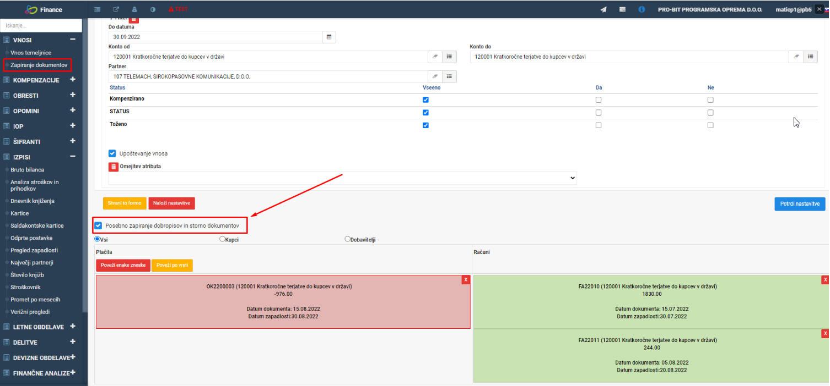Select the FA22011 invoice card
The image size is (830, 386).
[x=651, y=356]
